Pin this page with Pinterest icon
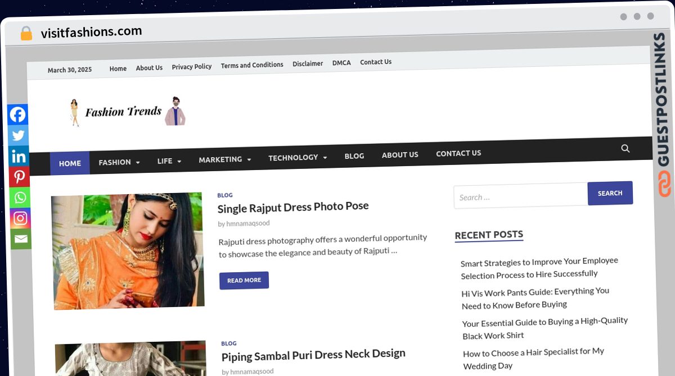675x376 pixels. pyautogui.click(x=19, y=177)
